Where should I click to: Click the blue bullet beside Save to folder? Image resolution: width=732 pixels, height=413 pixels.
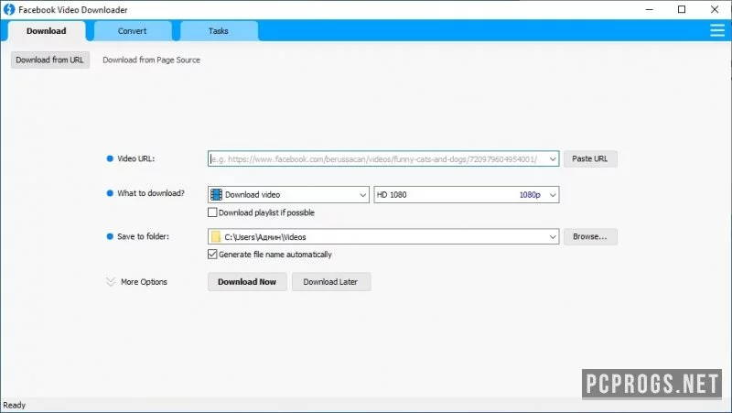pos(110,236)
